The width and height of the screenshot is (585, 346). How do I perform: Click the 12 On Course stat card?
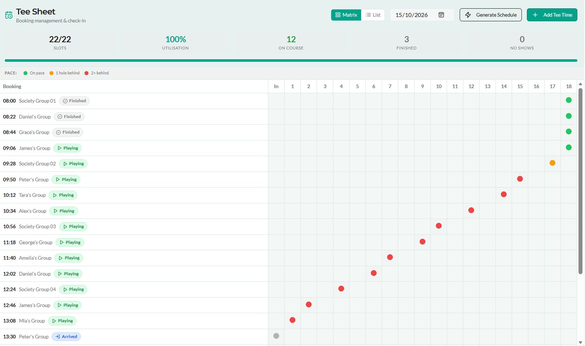click(x=291, y=43)
